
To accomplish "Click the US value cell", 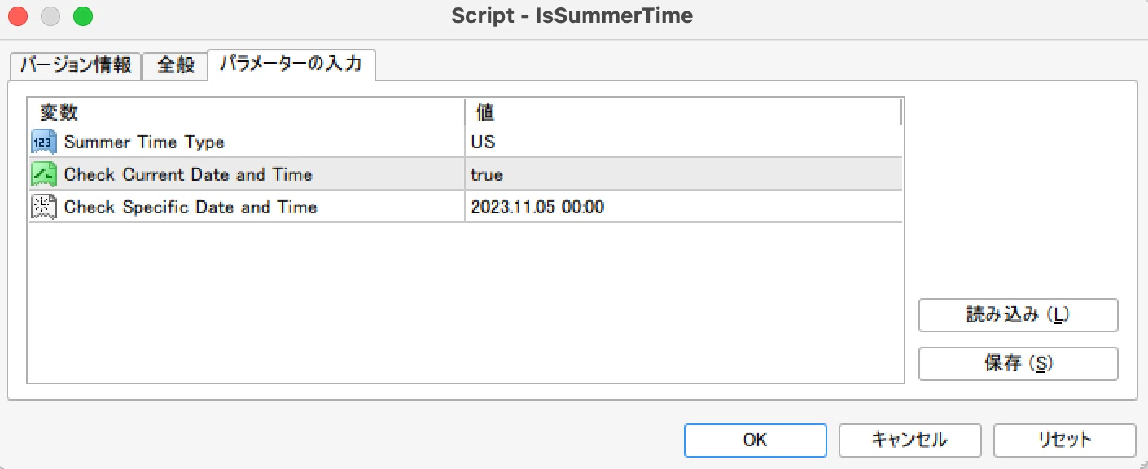I will (683, 142).
